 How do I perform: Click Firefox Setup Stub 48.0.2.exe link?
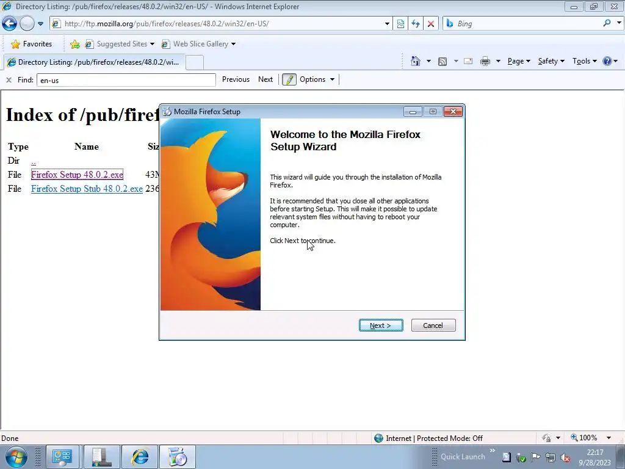point(87,189)
